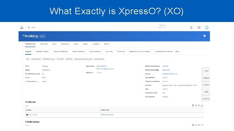Select the Structure sub-tab

click(28, 51)
